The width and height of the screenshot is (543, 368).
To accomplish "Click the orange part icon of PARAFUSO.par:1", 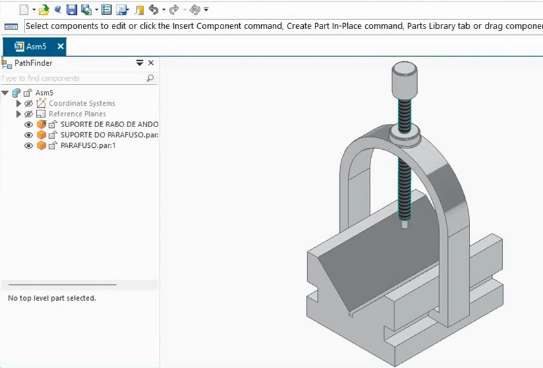I will click(41, 146).
